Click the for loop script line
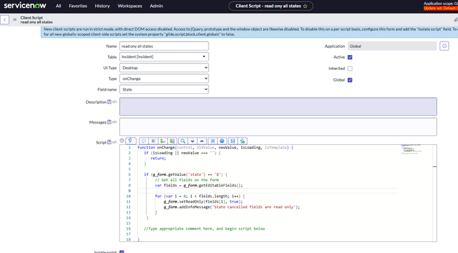Viewport: 458px width, 253px height. coord(200,196)
